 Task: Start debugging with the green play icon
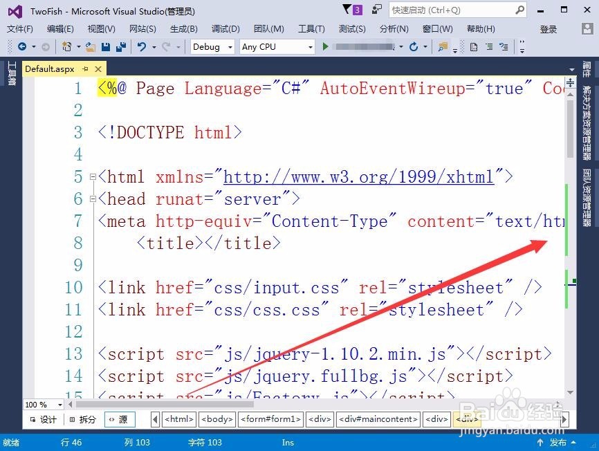[325, 46]
